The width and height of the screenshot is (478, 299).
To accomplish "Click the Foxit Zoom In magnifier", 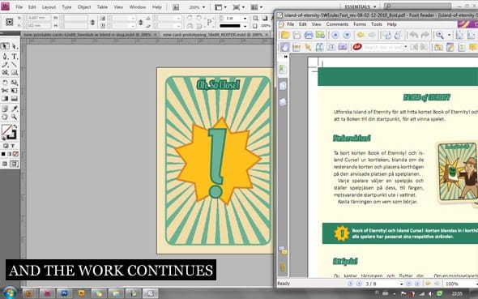I will pos(440,35).
